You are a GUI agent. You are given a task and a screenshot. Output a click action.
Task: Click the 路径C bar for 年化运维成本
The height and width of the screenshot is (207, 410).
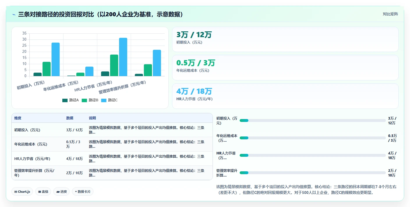click(89, 71)
